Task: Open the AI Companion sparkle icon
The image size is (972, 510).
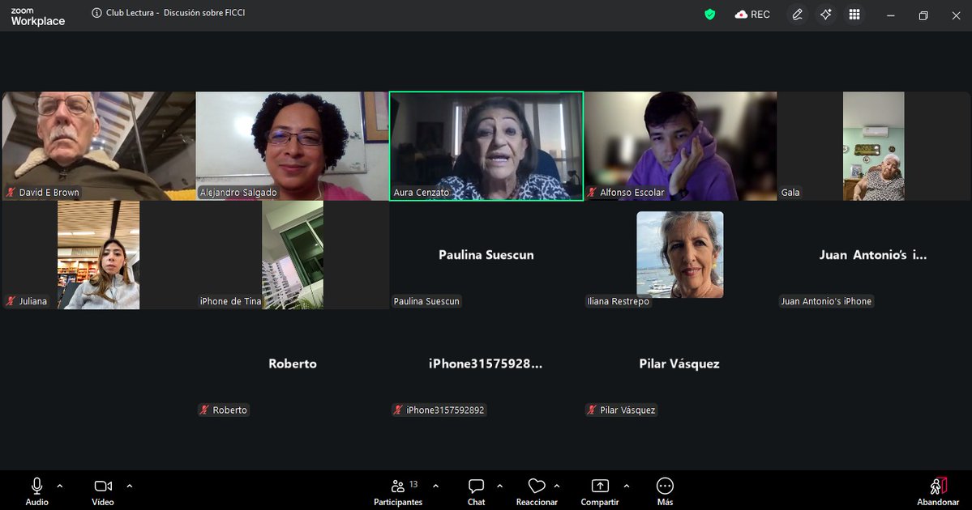Action: 826,15
